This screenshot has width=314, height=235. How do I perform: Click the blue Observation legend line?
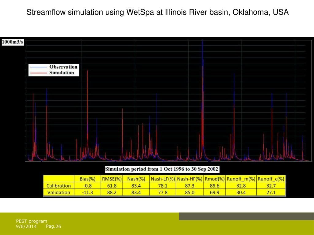[x=39, y=67]
